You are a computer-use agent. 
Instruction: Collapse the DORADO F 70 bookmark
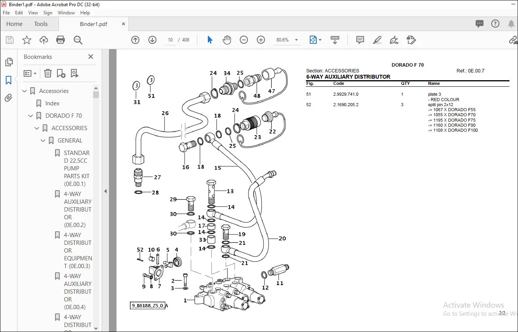click(31, 116)
